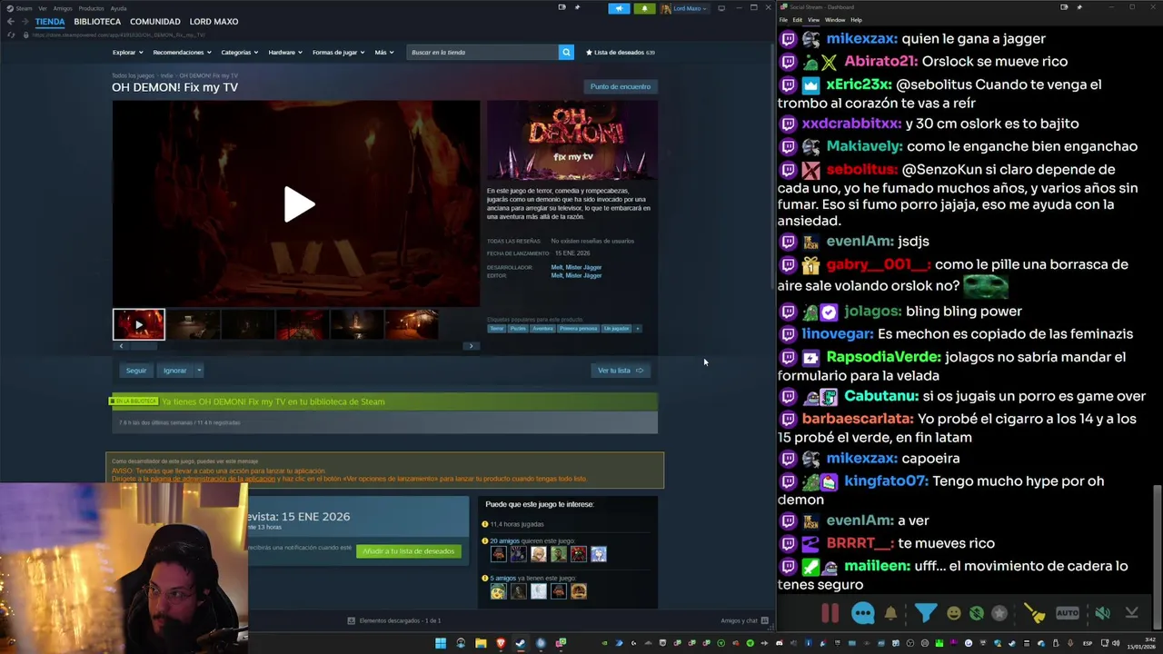This screenshot has width=1163, height=654.
Task: Play the OH DEMON trailer video
Action: pyautogui.click(x=298, y=204)
